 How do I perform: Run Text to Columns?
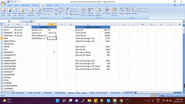pyautogui.click(x=84, y=12)
